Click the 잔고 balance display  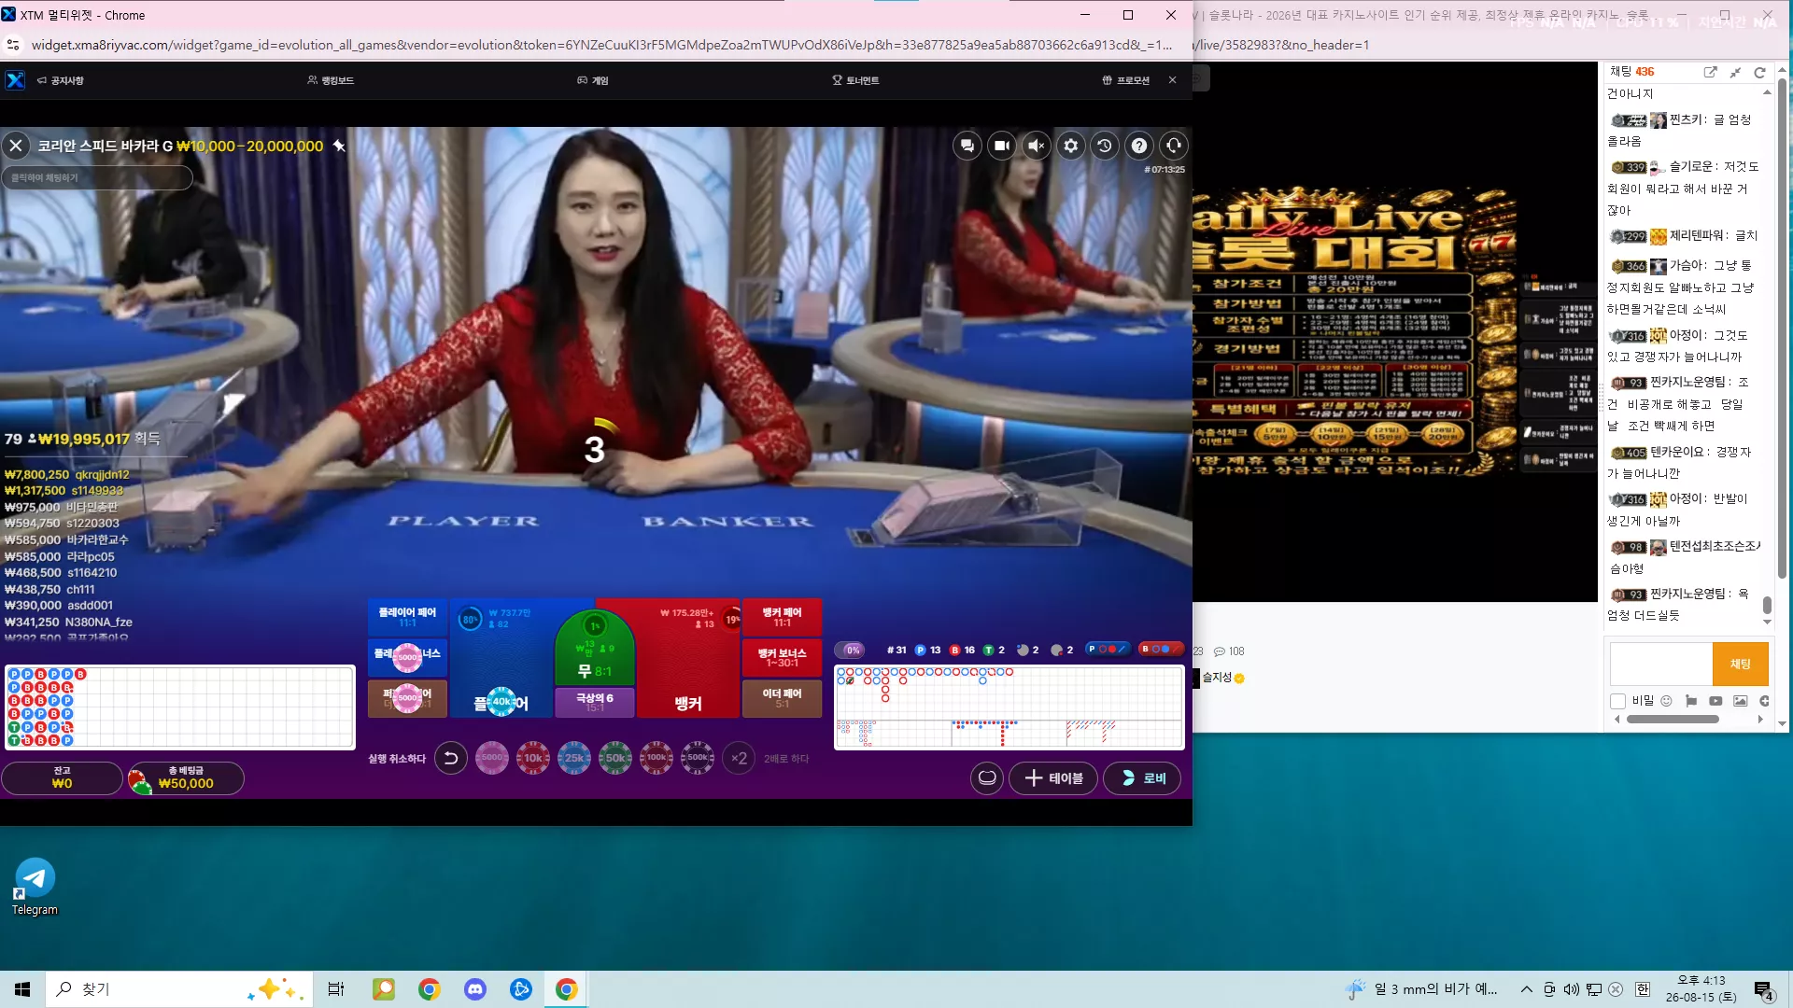[x=62, y=778]
